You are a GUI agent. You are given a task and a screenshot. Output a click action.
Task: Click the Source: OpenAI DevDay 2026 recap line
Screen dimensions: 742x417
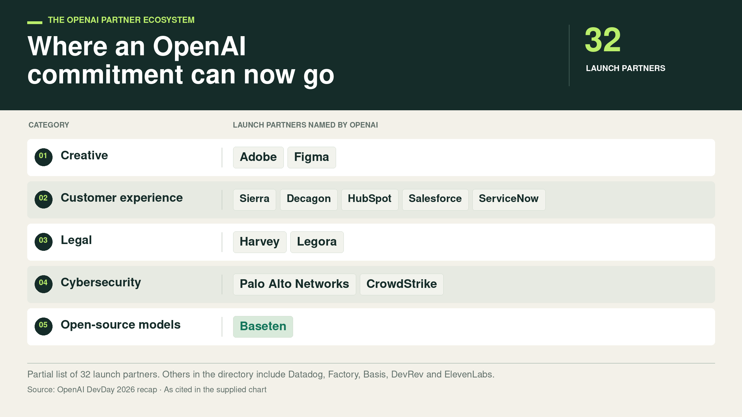click(x=147, y=390)
